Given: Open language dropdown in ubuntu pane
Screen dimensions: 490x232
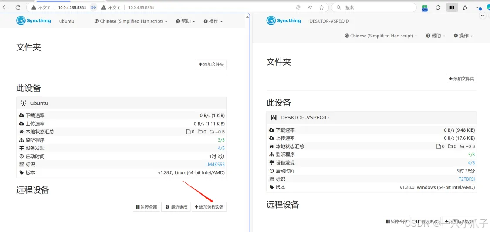Looking at the screenshot, I should [x=131, y=21].
